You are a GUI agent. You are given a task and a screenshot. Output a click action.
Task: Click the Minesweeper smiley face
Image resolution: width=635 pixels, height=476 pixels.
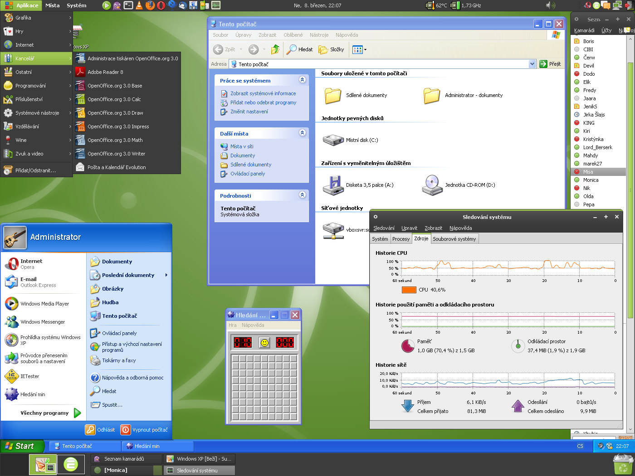pos(264,343)
